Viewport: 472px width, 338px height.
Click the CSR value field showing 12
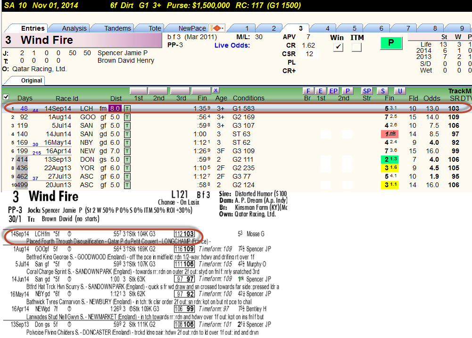(x=309, y=54)
